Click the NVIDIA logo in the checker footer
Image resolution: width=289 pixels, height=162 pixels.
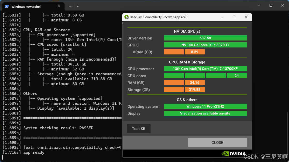coord(234,153)
